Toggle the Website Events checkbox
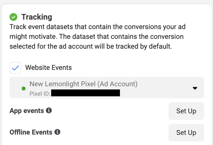 [15, 68]
